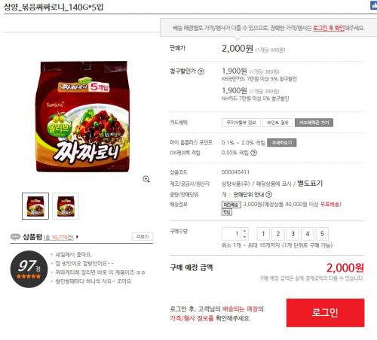Select quantity 3 button
Screen dimensions: 377x340
(293, 234)
